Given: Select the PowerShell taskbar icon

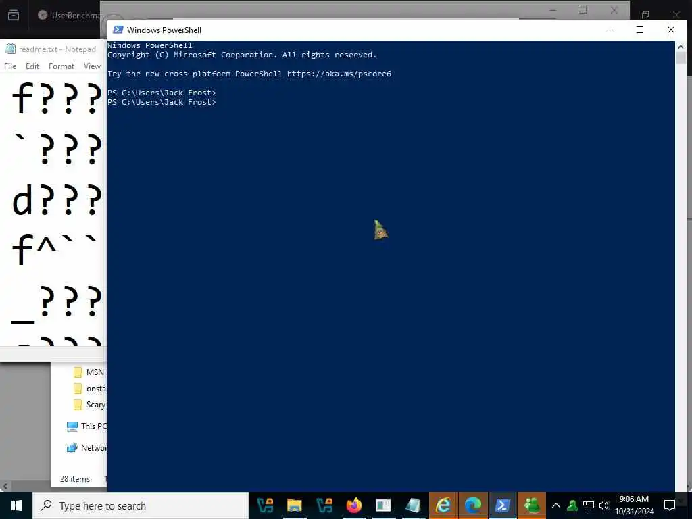Looking at the screenshot, I should point(502,505).
